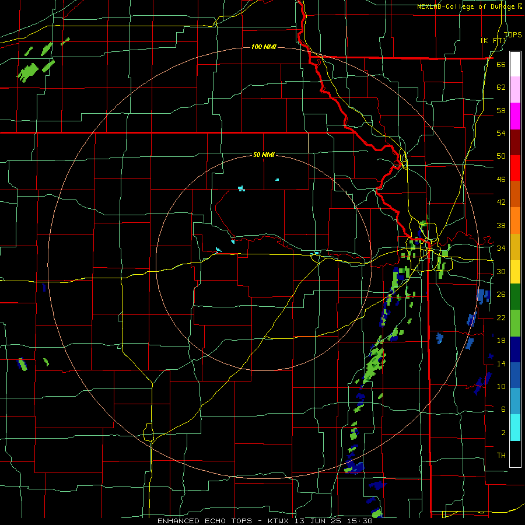This screenshot has width=525, height=525.
Task: Click the "30" legend value
Action: [x=501, y=271]
